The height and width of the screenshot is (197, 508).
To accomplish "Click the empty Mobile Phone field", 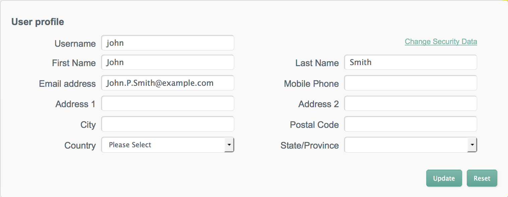I will [410, 83].
